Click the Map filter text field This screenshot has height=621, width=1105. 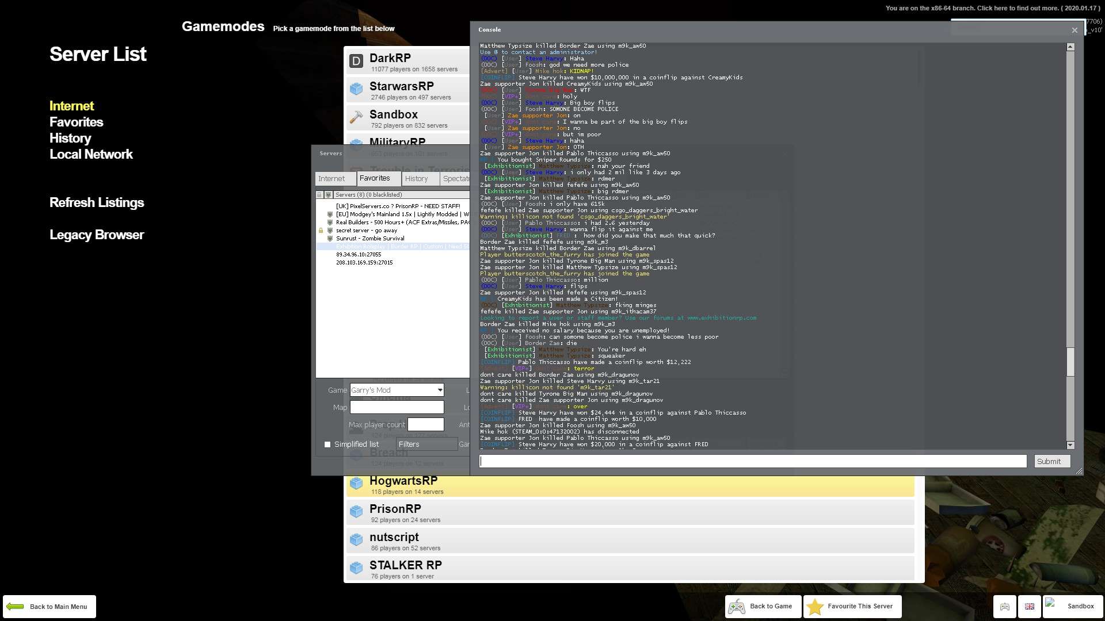pos(397,408)
